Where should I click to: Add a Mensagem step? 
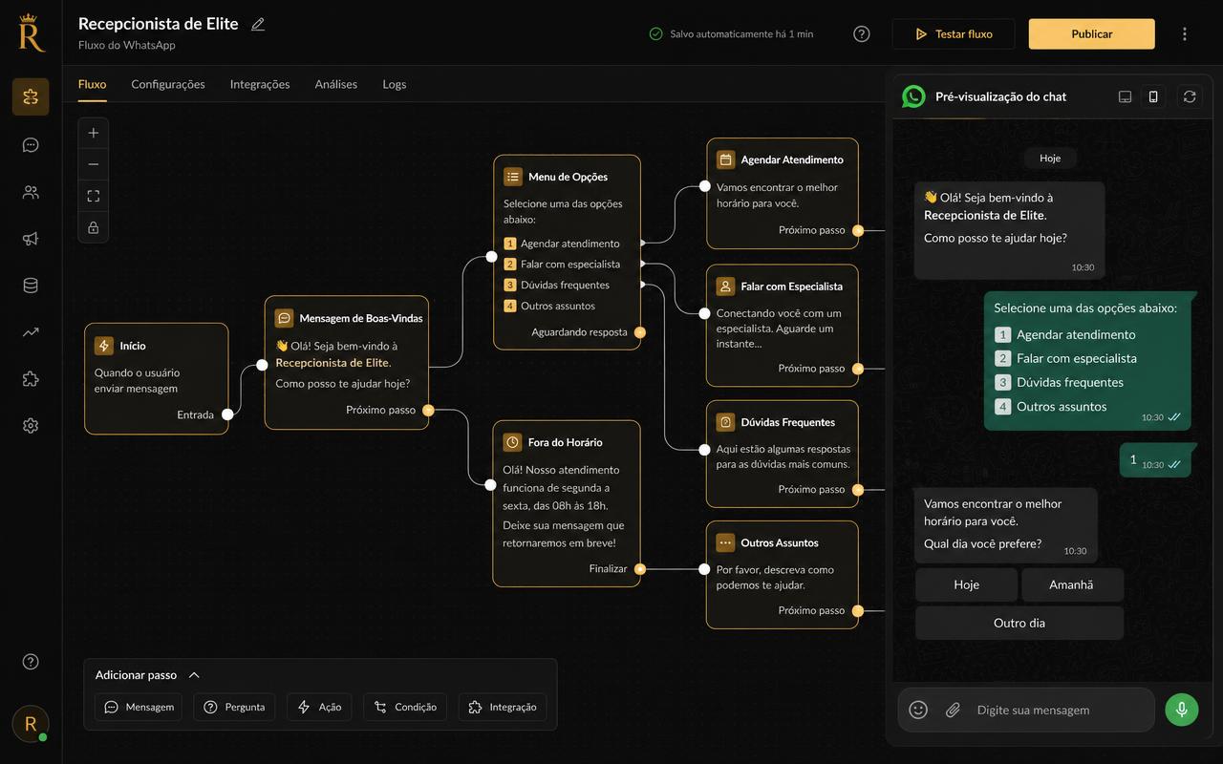pyautogui.click(x=139, y=708)
